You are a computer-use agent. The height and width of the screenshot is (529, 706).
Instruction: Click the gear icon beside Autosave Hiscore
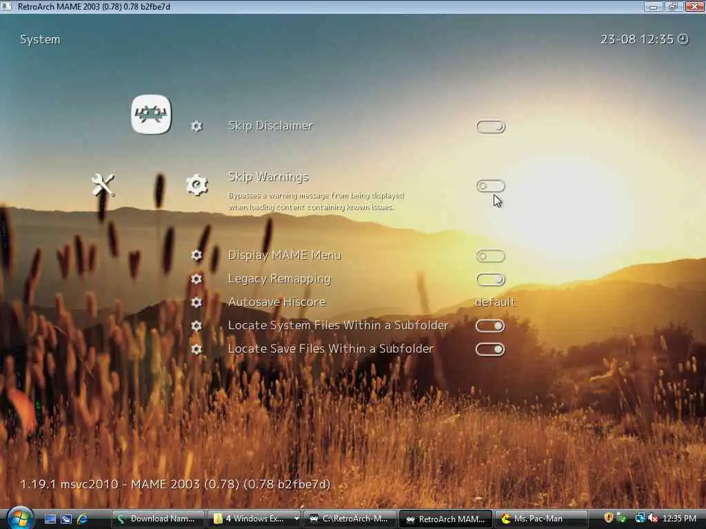(196, 302)
